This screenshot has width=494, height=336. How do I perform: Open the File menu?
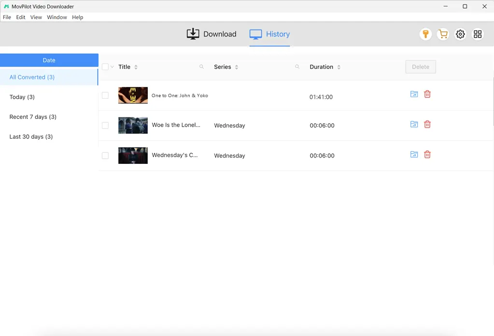tap(7, 17)
